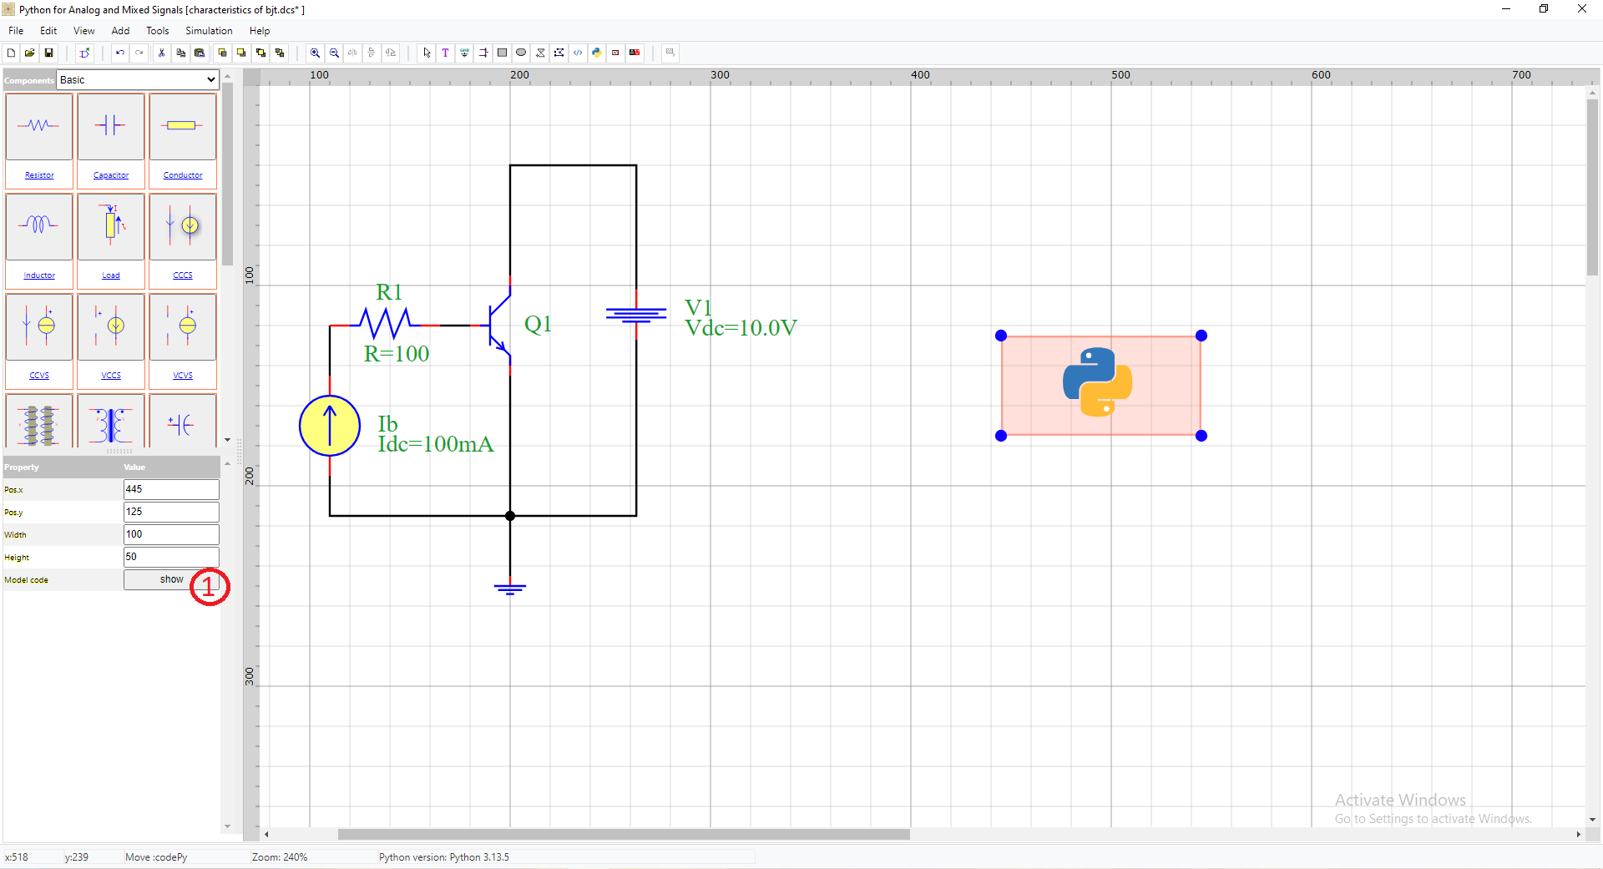Click the 'R=100' label on the schematic
The height and width of the screenshot is (869, 1603).
pos(397,354)
